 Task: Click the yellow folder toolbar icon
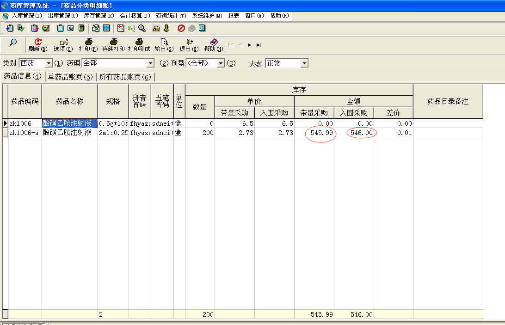pos(156,28)
